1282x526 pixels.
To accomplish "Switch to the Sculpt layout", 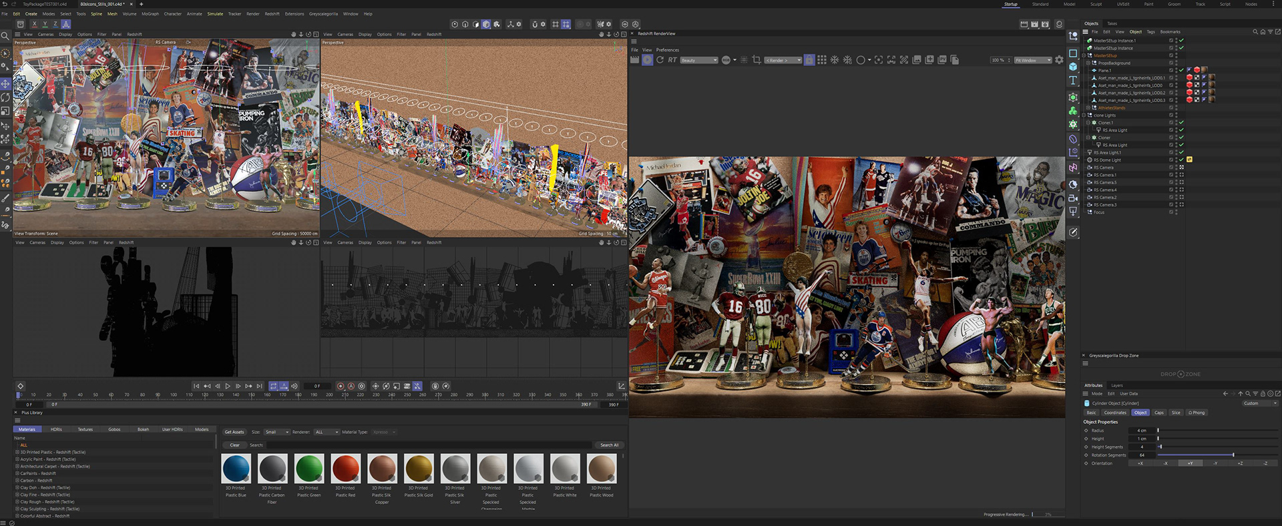I will (1096, 4).
